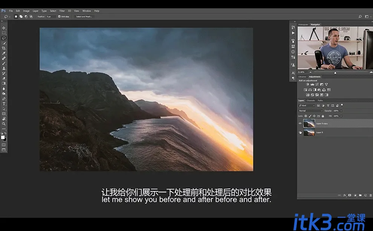Select the Pen tool

4,99
